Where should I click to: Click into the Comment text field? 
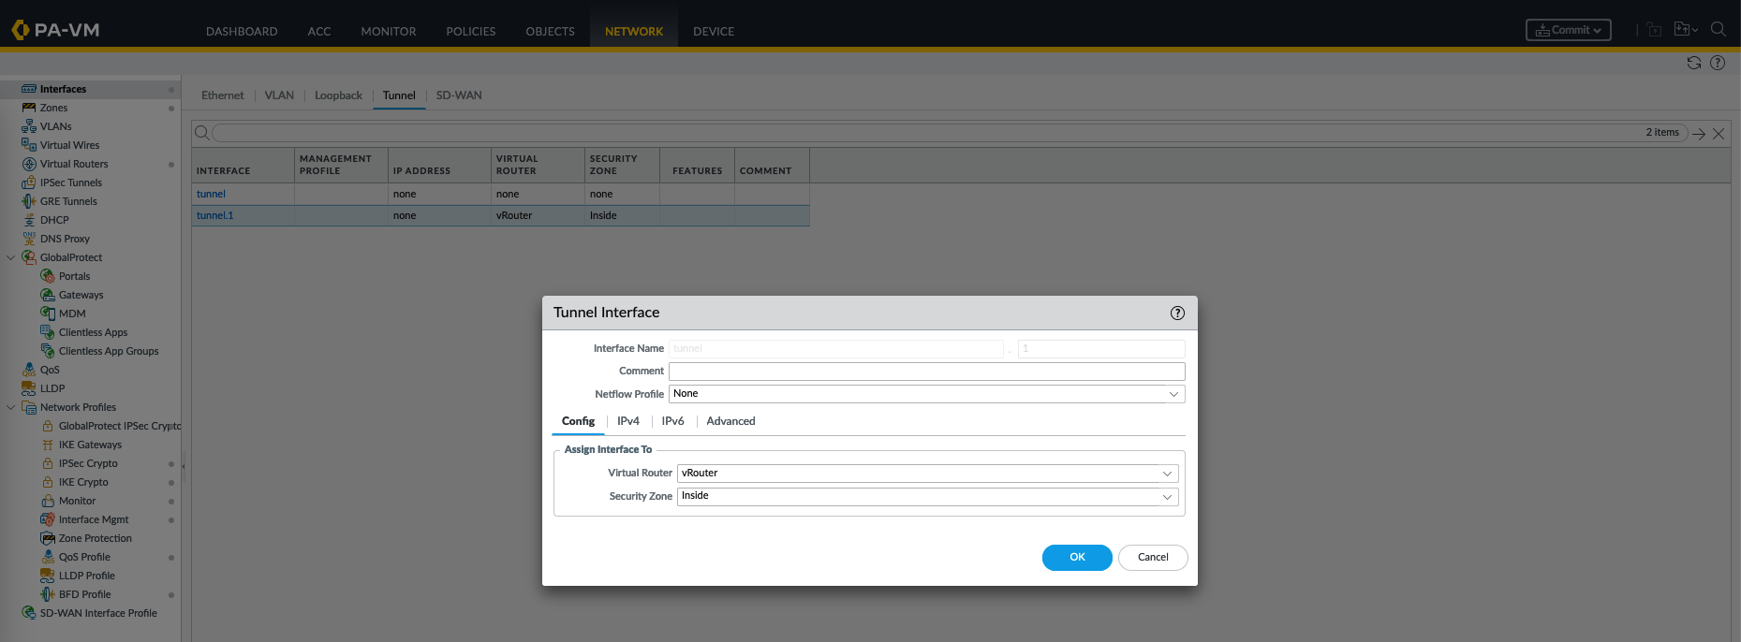pos(926,372)
